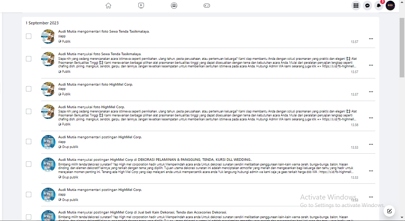Image resolution: width=405 pixels, height=221 pixels.
Task: Open the Messenger icon
Action: 367,5
